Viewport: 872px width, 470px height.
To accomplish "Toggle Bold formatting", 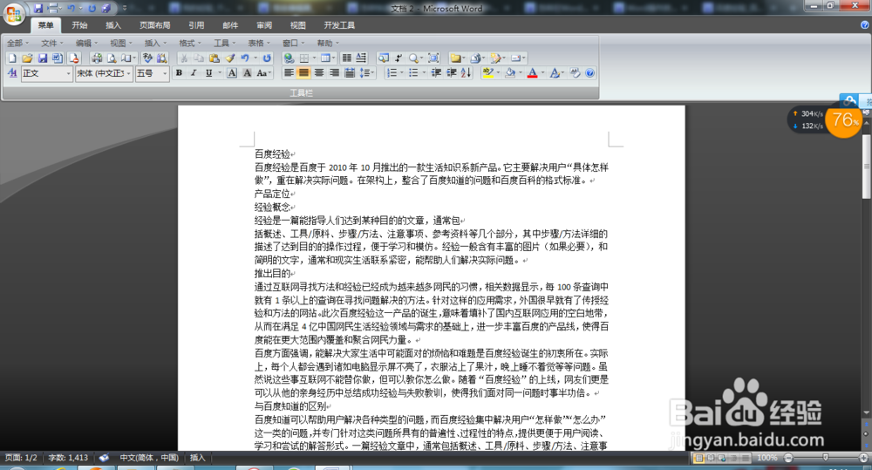I will (179, 73).
